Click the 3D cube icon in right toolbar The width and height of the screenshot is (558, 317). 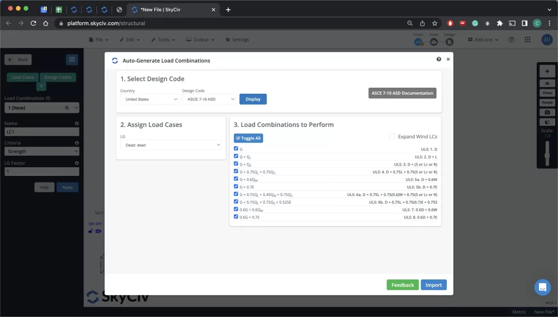tap(547, 123)
